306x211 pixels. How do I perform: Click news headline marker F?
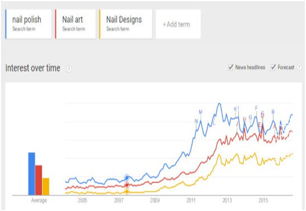click(256, 107)
